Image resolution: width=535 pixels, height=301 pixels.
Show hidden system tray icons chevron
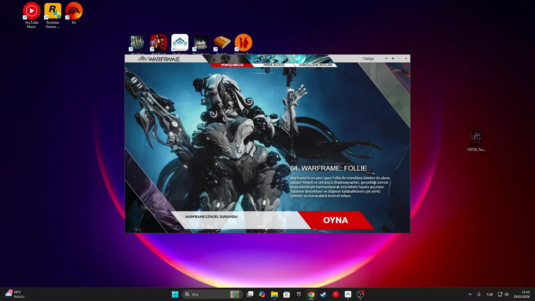(x=470, y=294)
